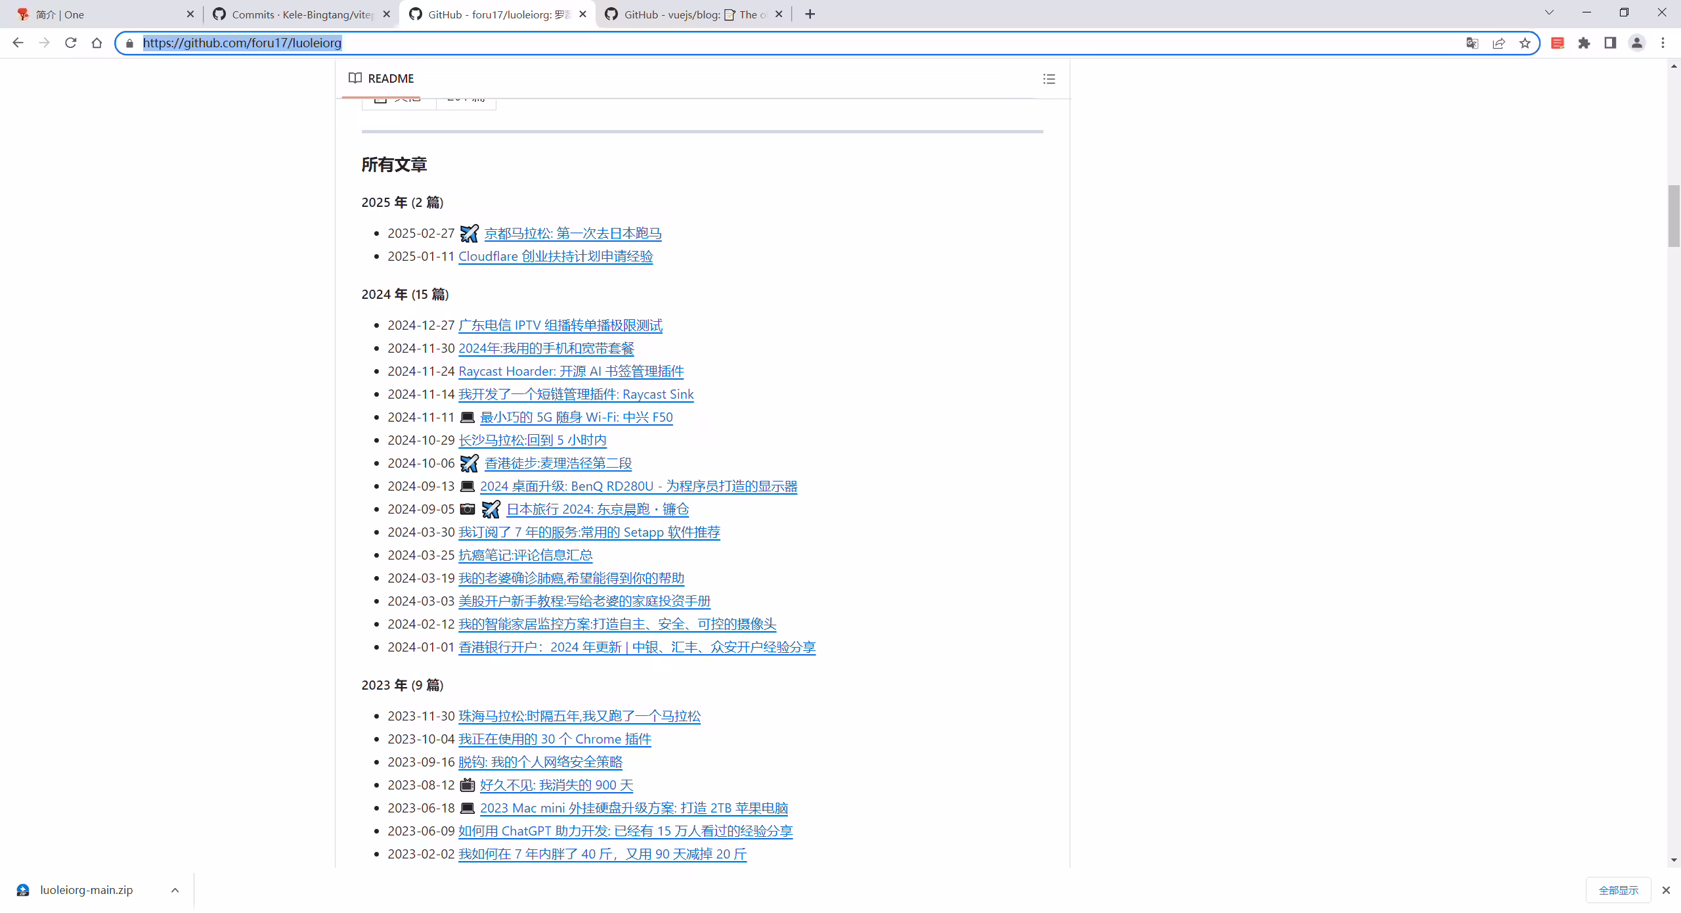The image size is (1681, 913).
Task: Open 珠海马拉松:时隔五年 article
Action: coord(579,716)
